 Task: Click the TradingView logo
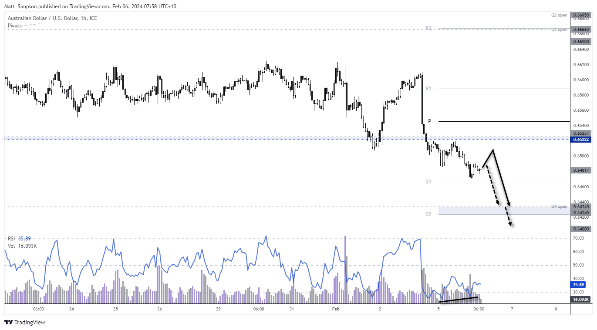click(25, 322)
